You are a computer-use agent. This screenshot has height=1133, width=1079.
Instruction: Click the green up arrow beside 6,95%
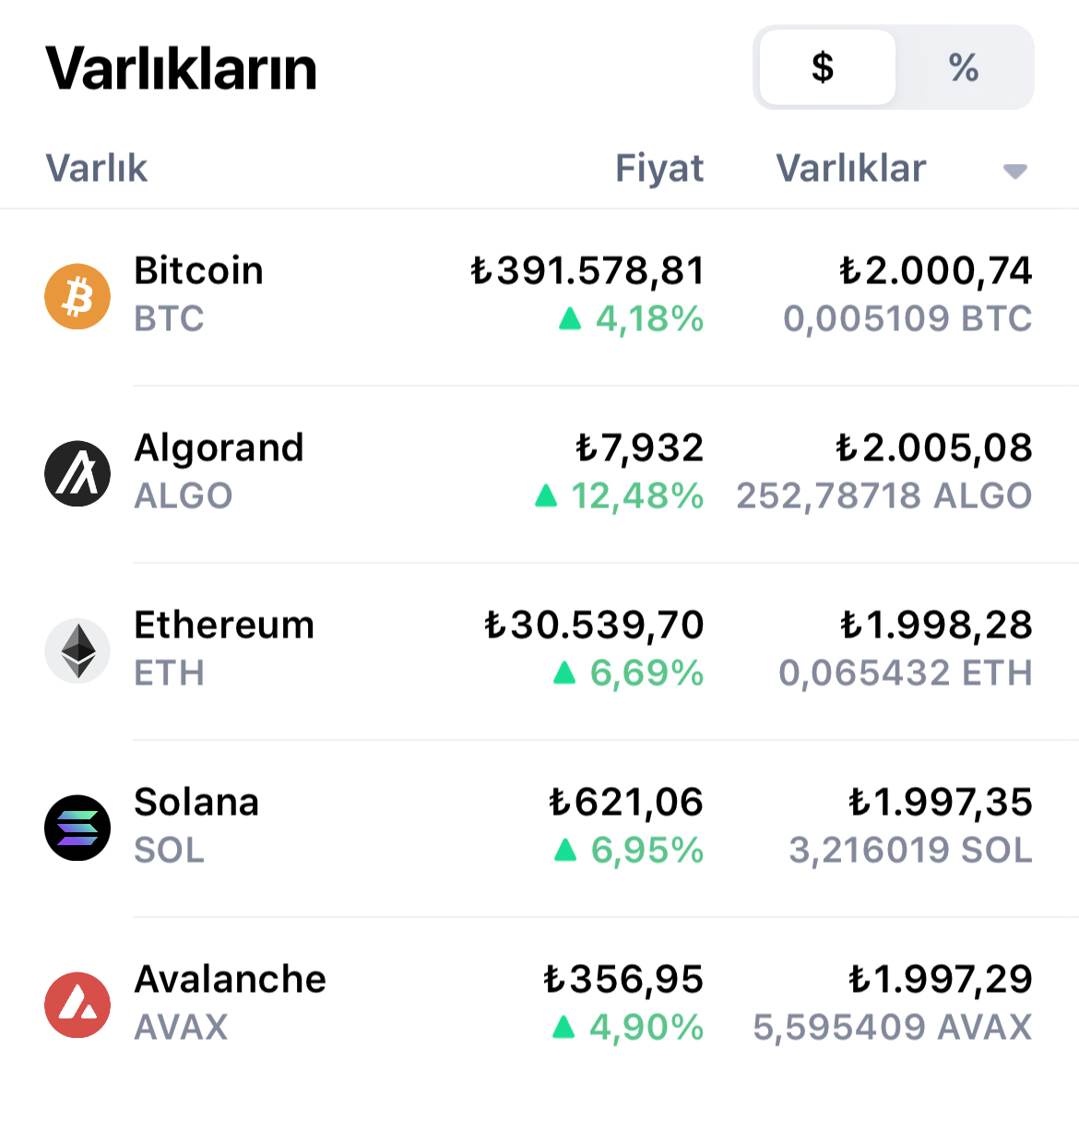(565, 851)
